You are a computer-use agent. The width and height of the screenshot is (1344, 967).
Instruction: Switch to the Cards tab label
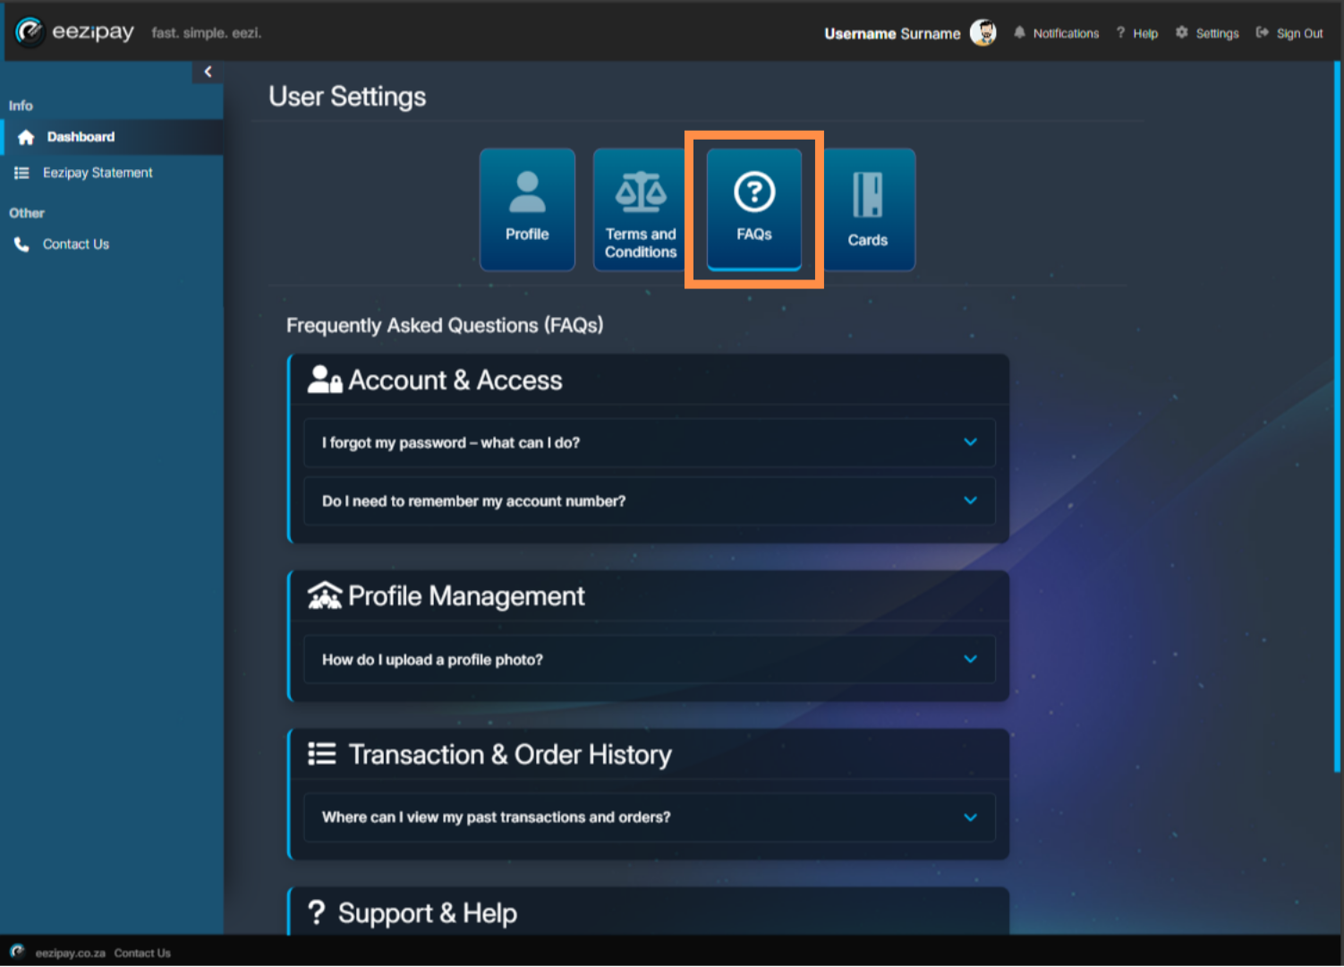pos(868,240)
